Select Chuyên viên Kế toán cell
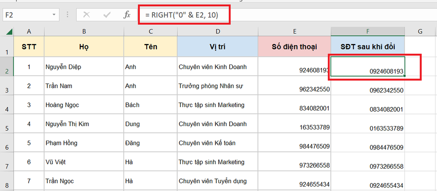Image resolution: width=437 pixels, height=191 pixels. pos(218,143)
